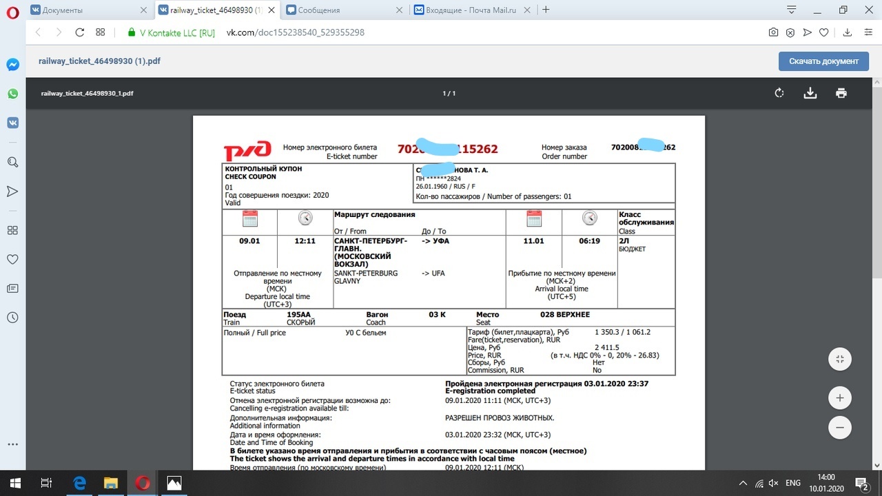Viewport: 882px width, 496px height.
Task: Open Task View on the taskbar
Action: coord(47,483)
